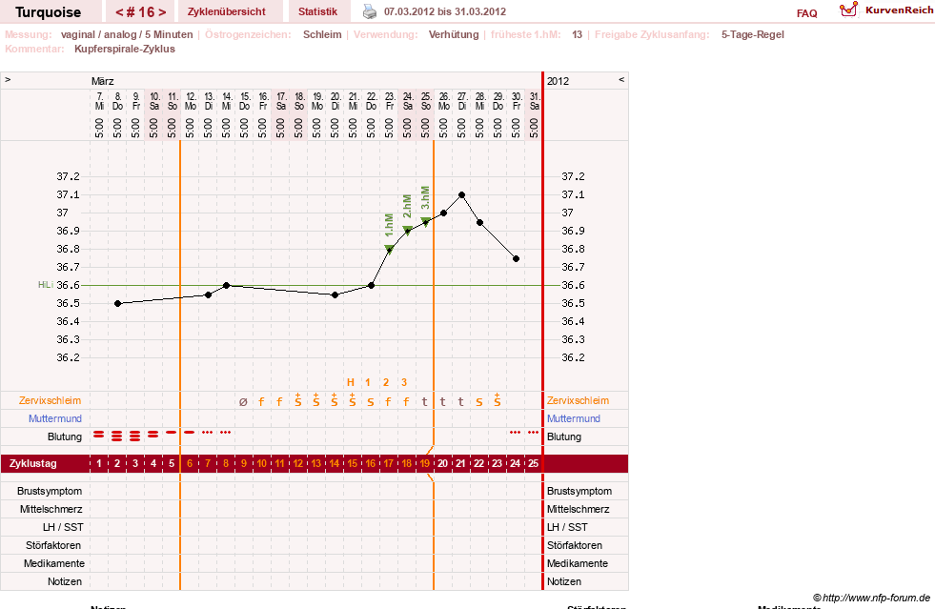Click the printer icon
Image resolution: width=935 pixels, height=609 pixels.
pos(370,11)
